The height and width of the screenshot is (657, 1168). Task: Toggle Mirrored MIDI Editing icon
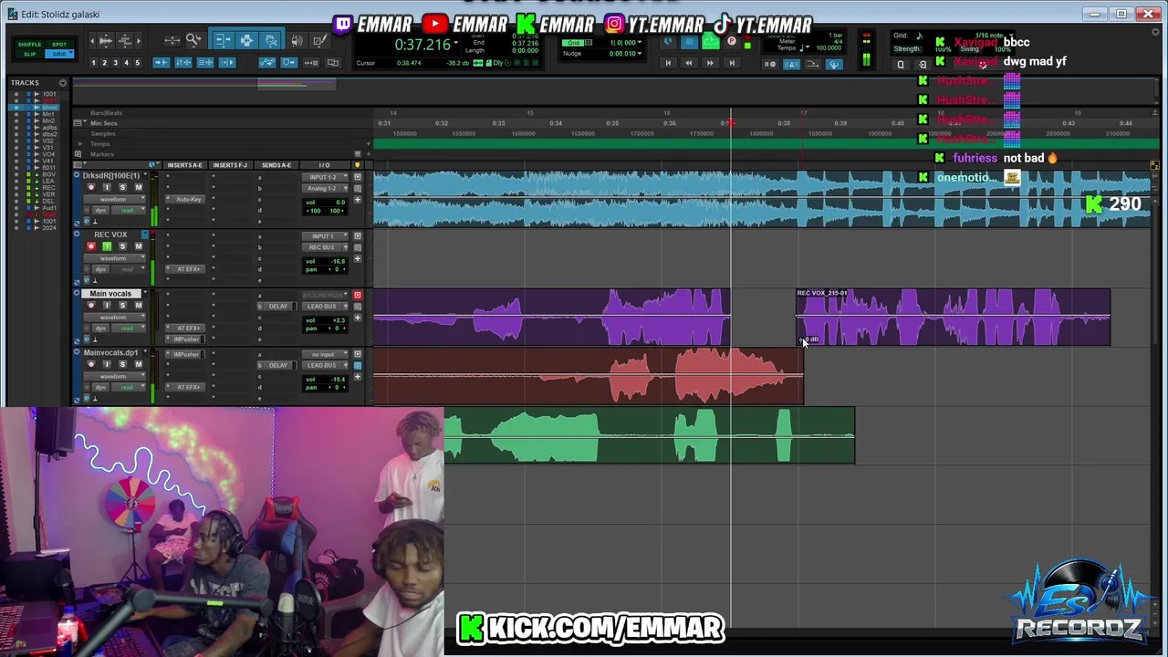[311, 63]
